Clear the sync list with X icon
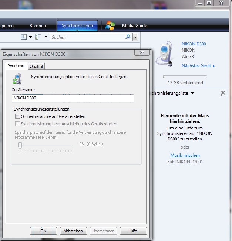This screenshot has width=232, height=241. point(223,93)
